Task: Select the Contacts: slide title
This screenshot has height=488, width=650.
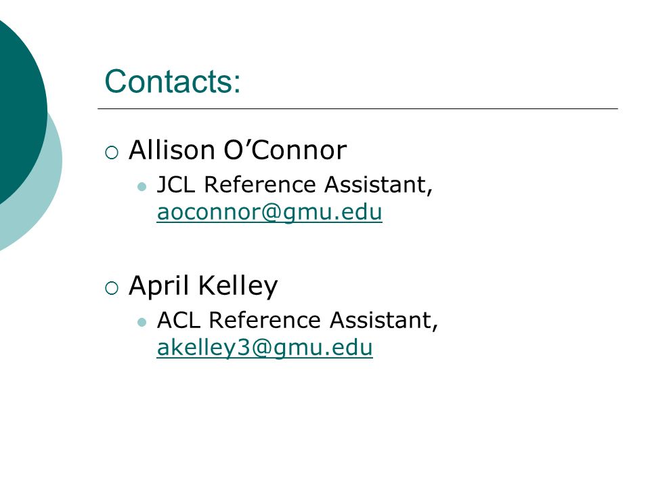Action: click(173, 81)
